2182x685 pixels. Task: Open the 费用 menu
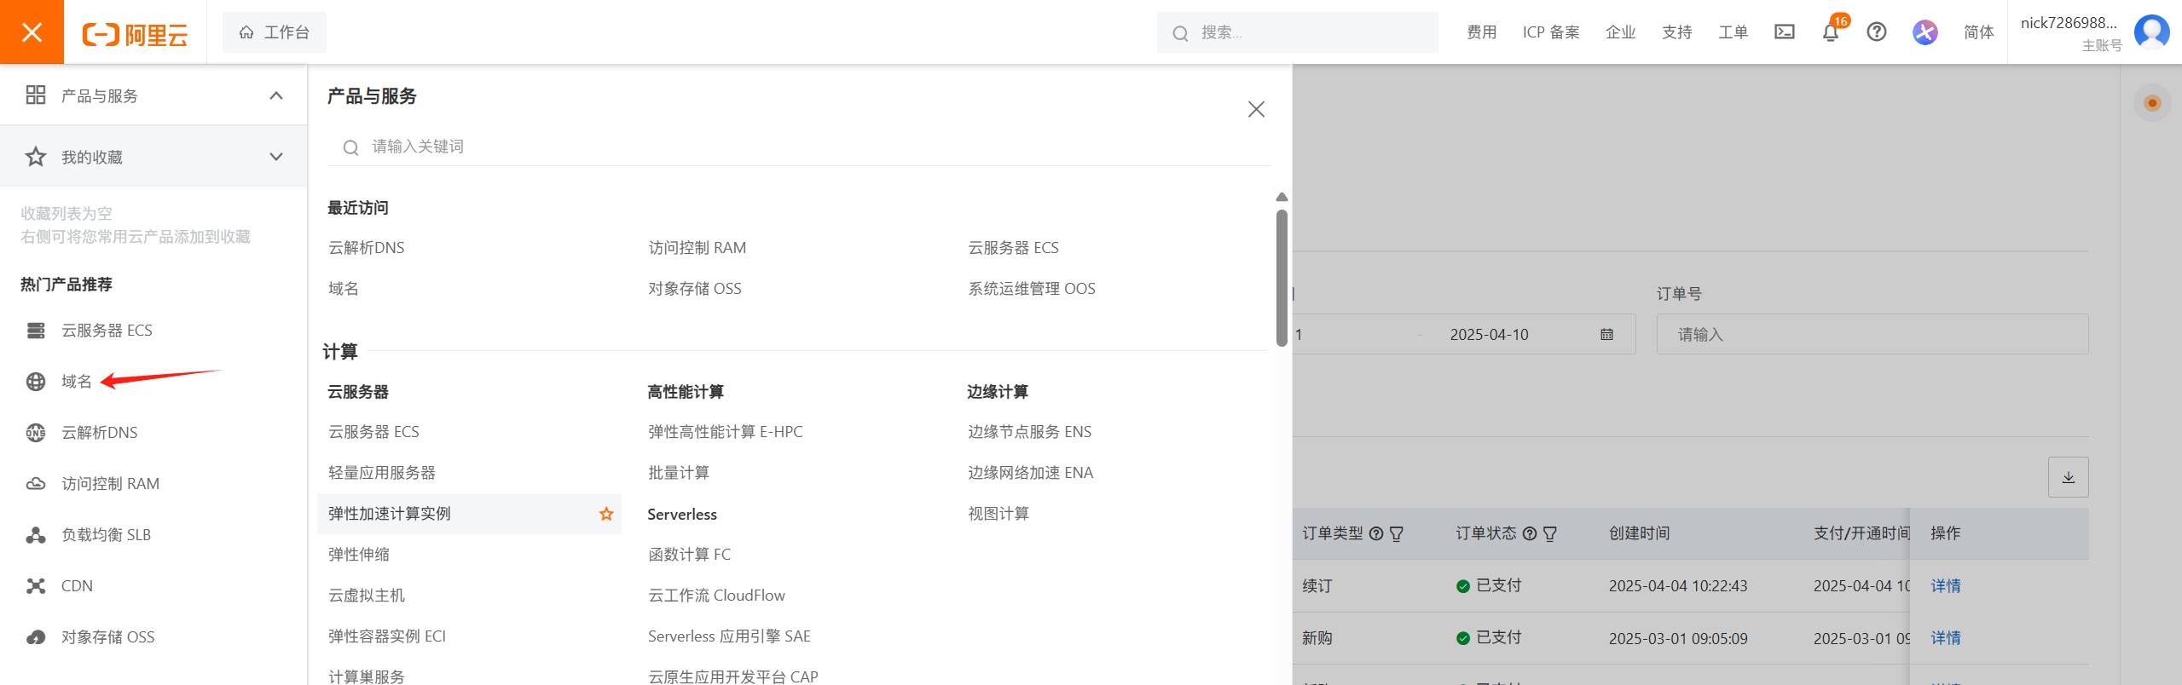tap(1481, 32)
